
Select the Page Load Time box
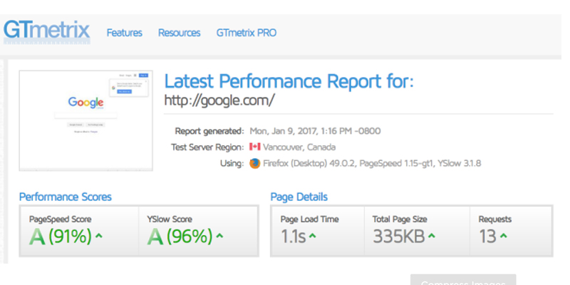click(317, 230)
